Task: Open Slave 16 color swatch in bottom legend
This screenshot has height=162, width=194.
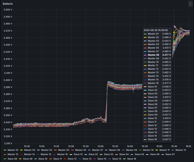Action: [x=124, y=159]
